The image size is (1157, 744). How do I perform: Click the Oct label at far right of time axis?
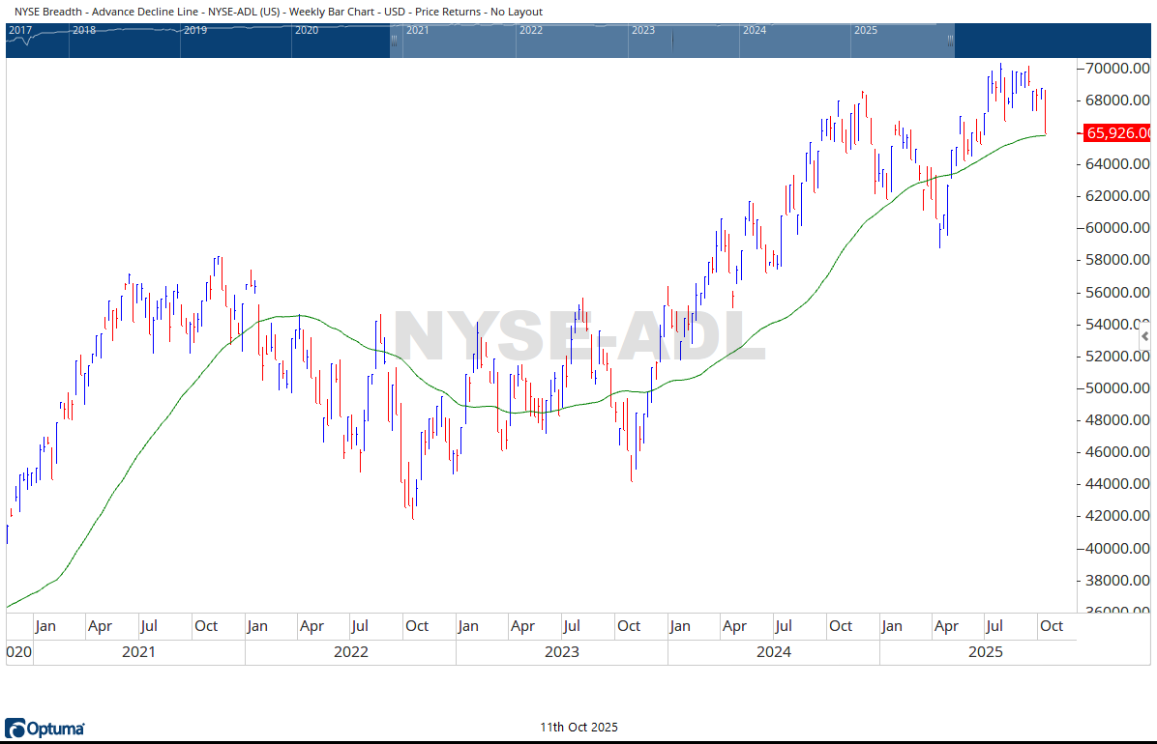1051,626
